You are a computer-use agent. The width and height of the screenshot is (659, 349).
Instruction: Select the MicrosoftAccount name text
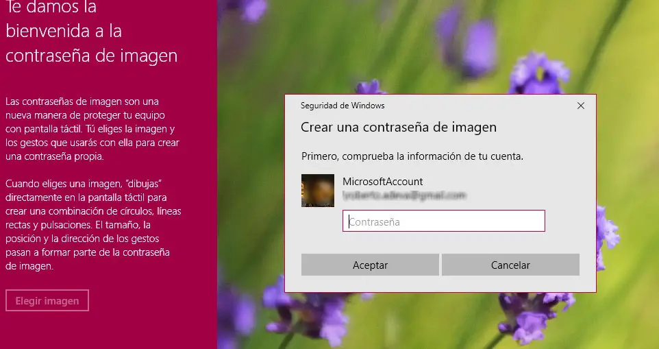coord(382,182)
